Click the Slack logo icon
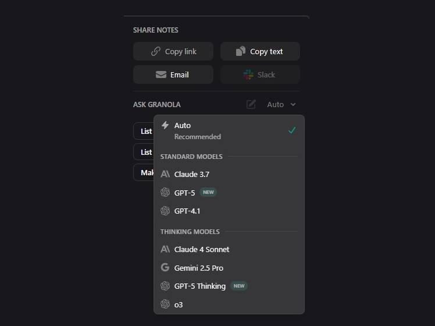 [248, 75]
